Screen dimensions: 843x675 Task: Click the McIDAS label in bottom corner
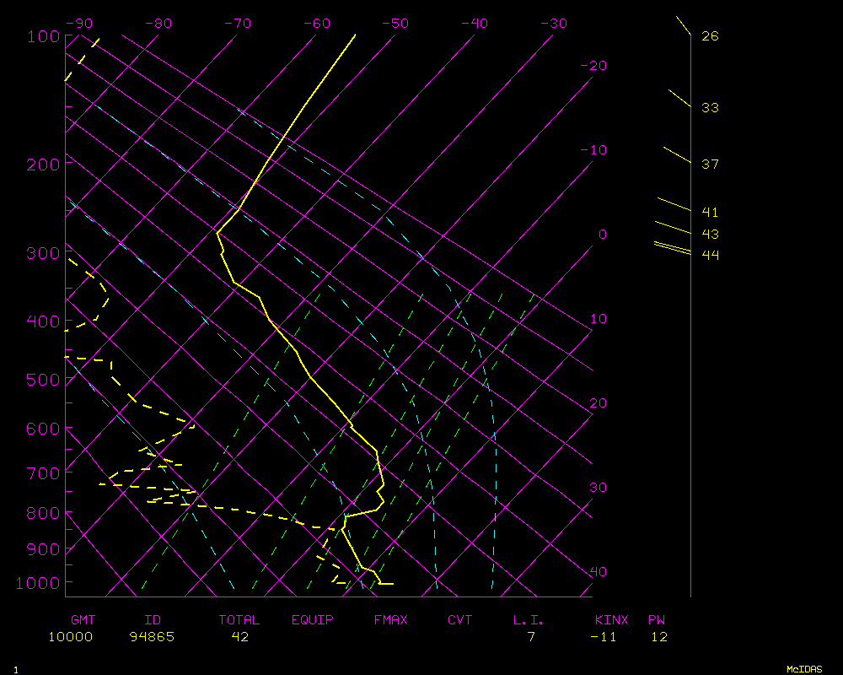(804, 669)
